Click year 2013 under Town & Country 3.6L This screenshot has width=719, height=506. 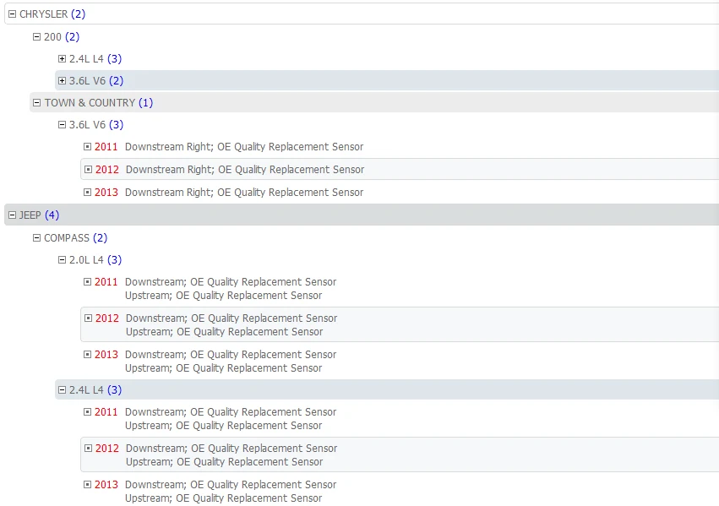106,192
